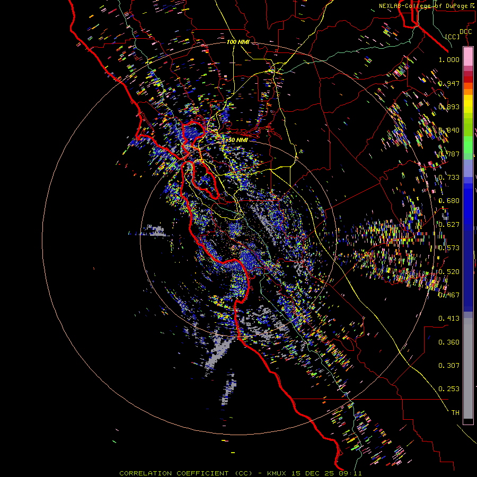Click the 100 NMI range ring label
Viewport: 477px width, 477px height.
pos(238,42)
